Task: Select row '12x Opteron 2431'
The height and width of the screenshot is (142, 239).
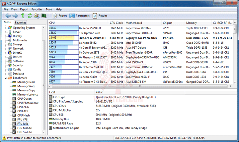Action: 140,33
